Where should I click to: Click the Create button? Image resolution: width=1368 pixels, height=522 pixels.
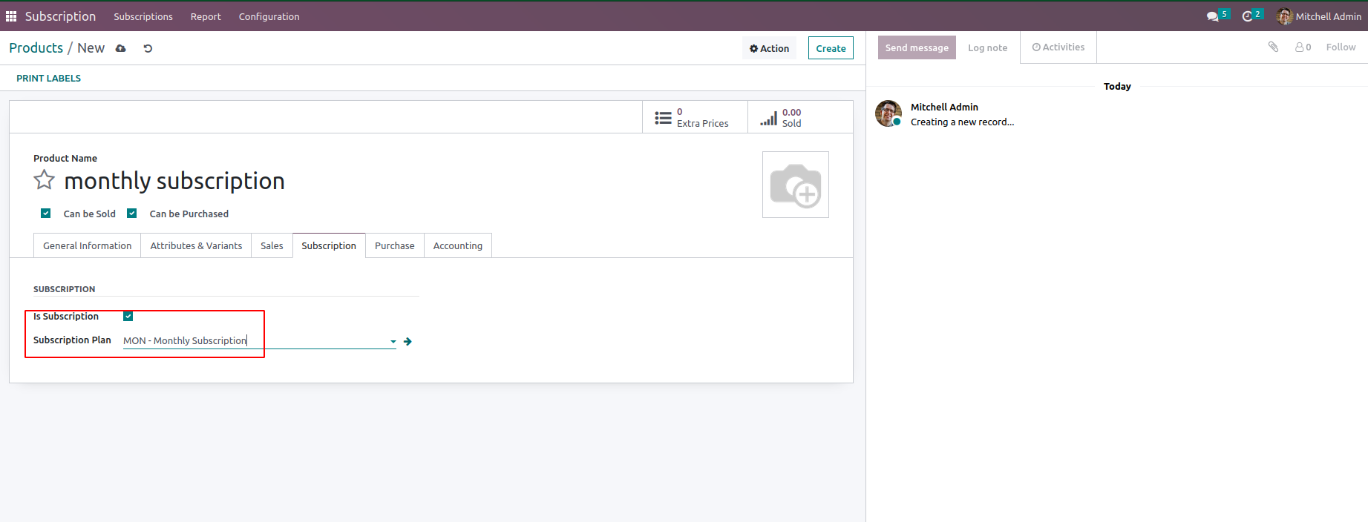[831, 48]
